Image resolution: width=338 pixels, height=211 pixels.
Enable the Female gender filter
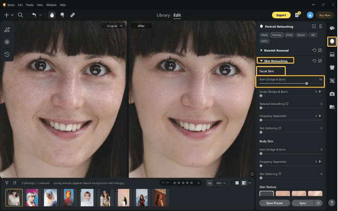click(x=276, y=35)
